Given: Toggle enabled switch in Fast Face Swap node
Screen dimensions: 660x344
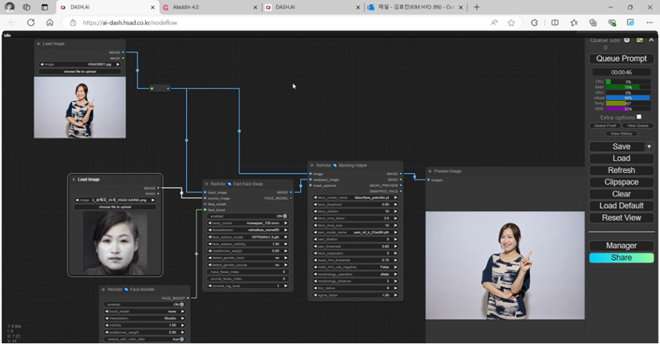Looking at the screenshot, I should coord(247,216).
